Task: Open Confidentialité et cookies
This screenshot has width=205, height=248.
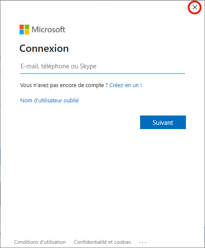Action: (x=102, y=242)
